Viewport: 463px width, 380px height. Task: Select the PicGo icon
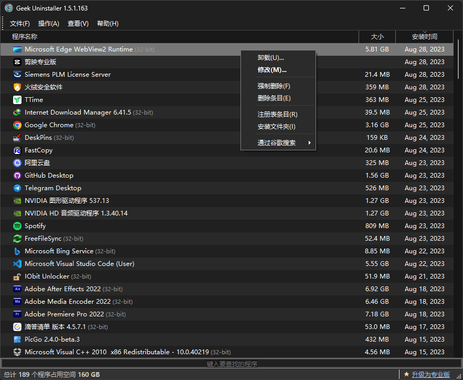[x=17, y=340]
